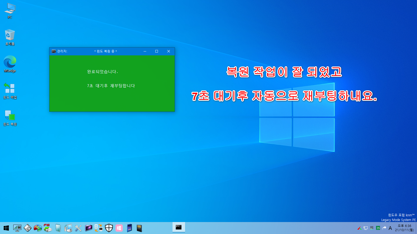Click the cmd icon in the console title bar

click(x=53, y=51)
